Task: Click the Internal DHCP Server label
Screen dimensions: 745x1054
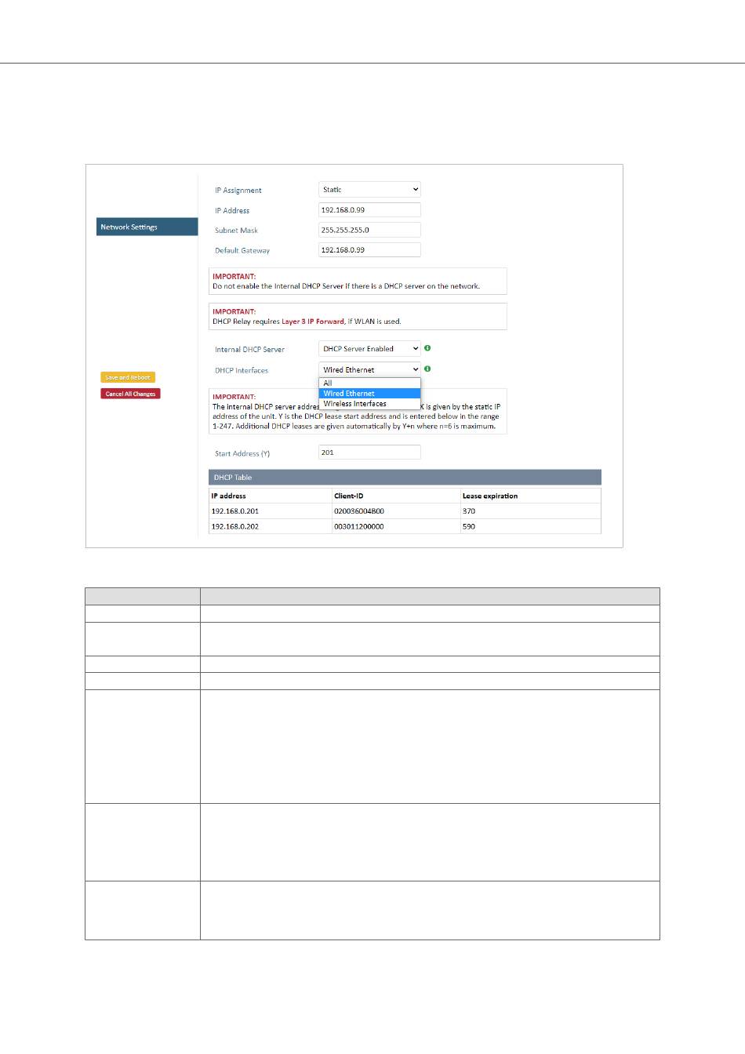Action: pyautogui.click(x=250, y=350)
